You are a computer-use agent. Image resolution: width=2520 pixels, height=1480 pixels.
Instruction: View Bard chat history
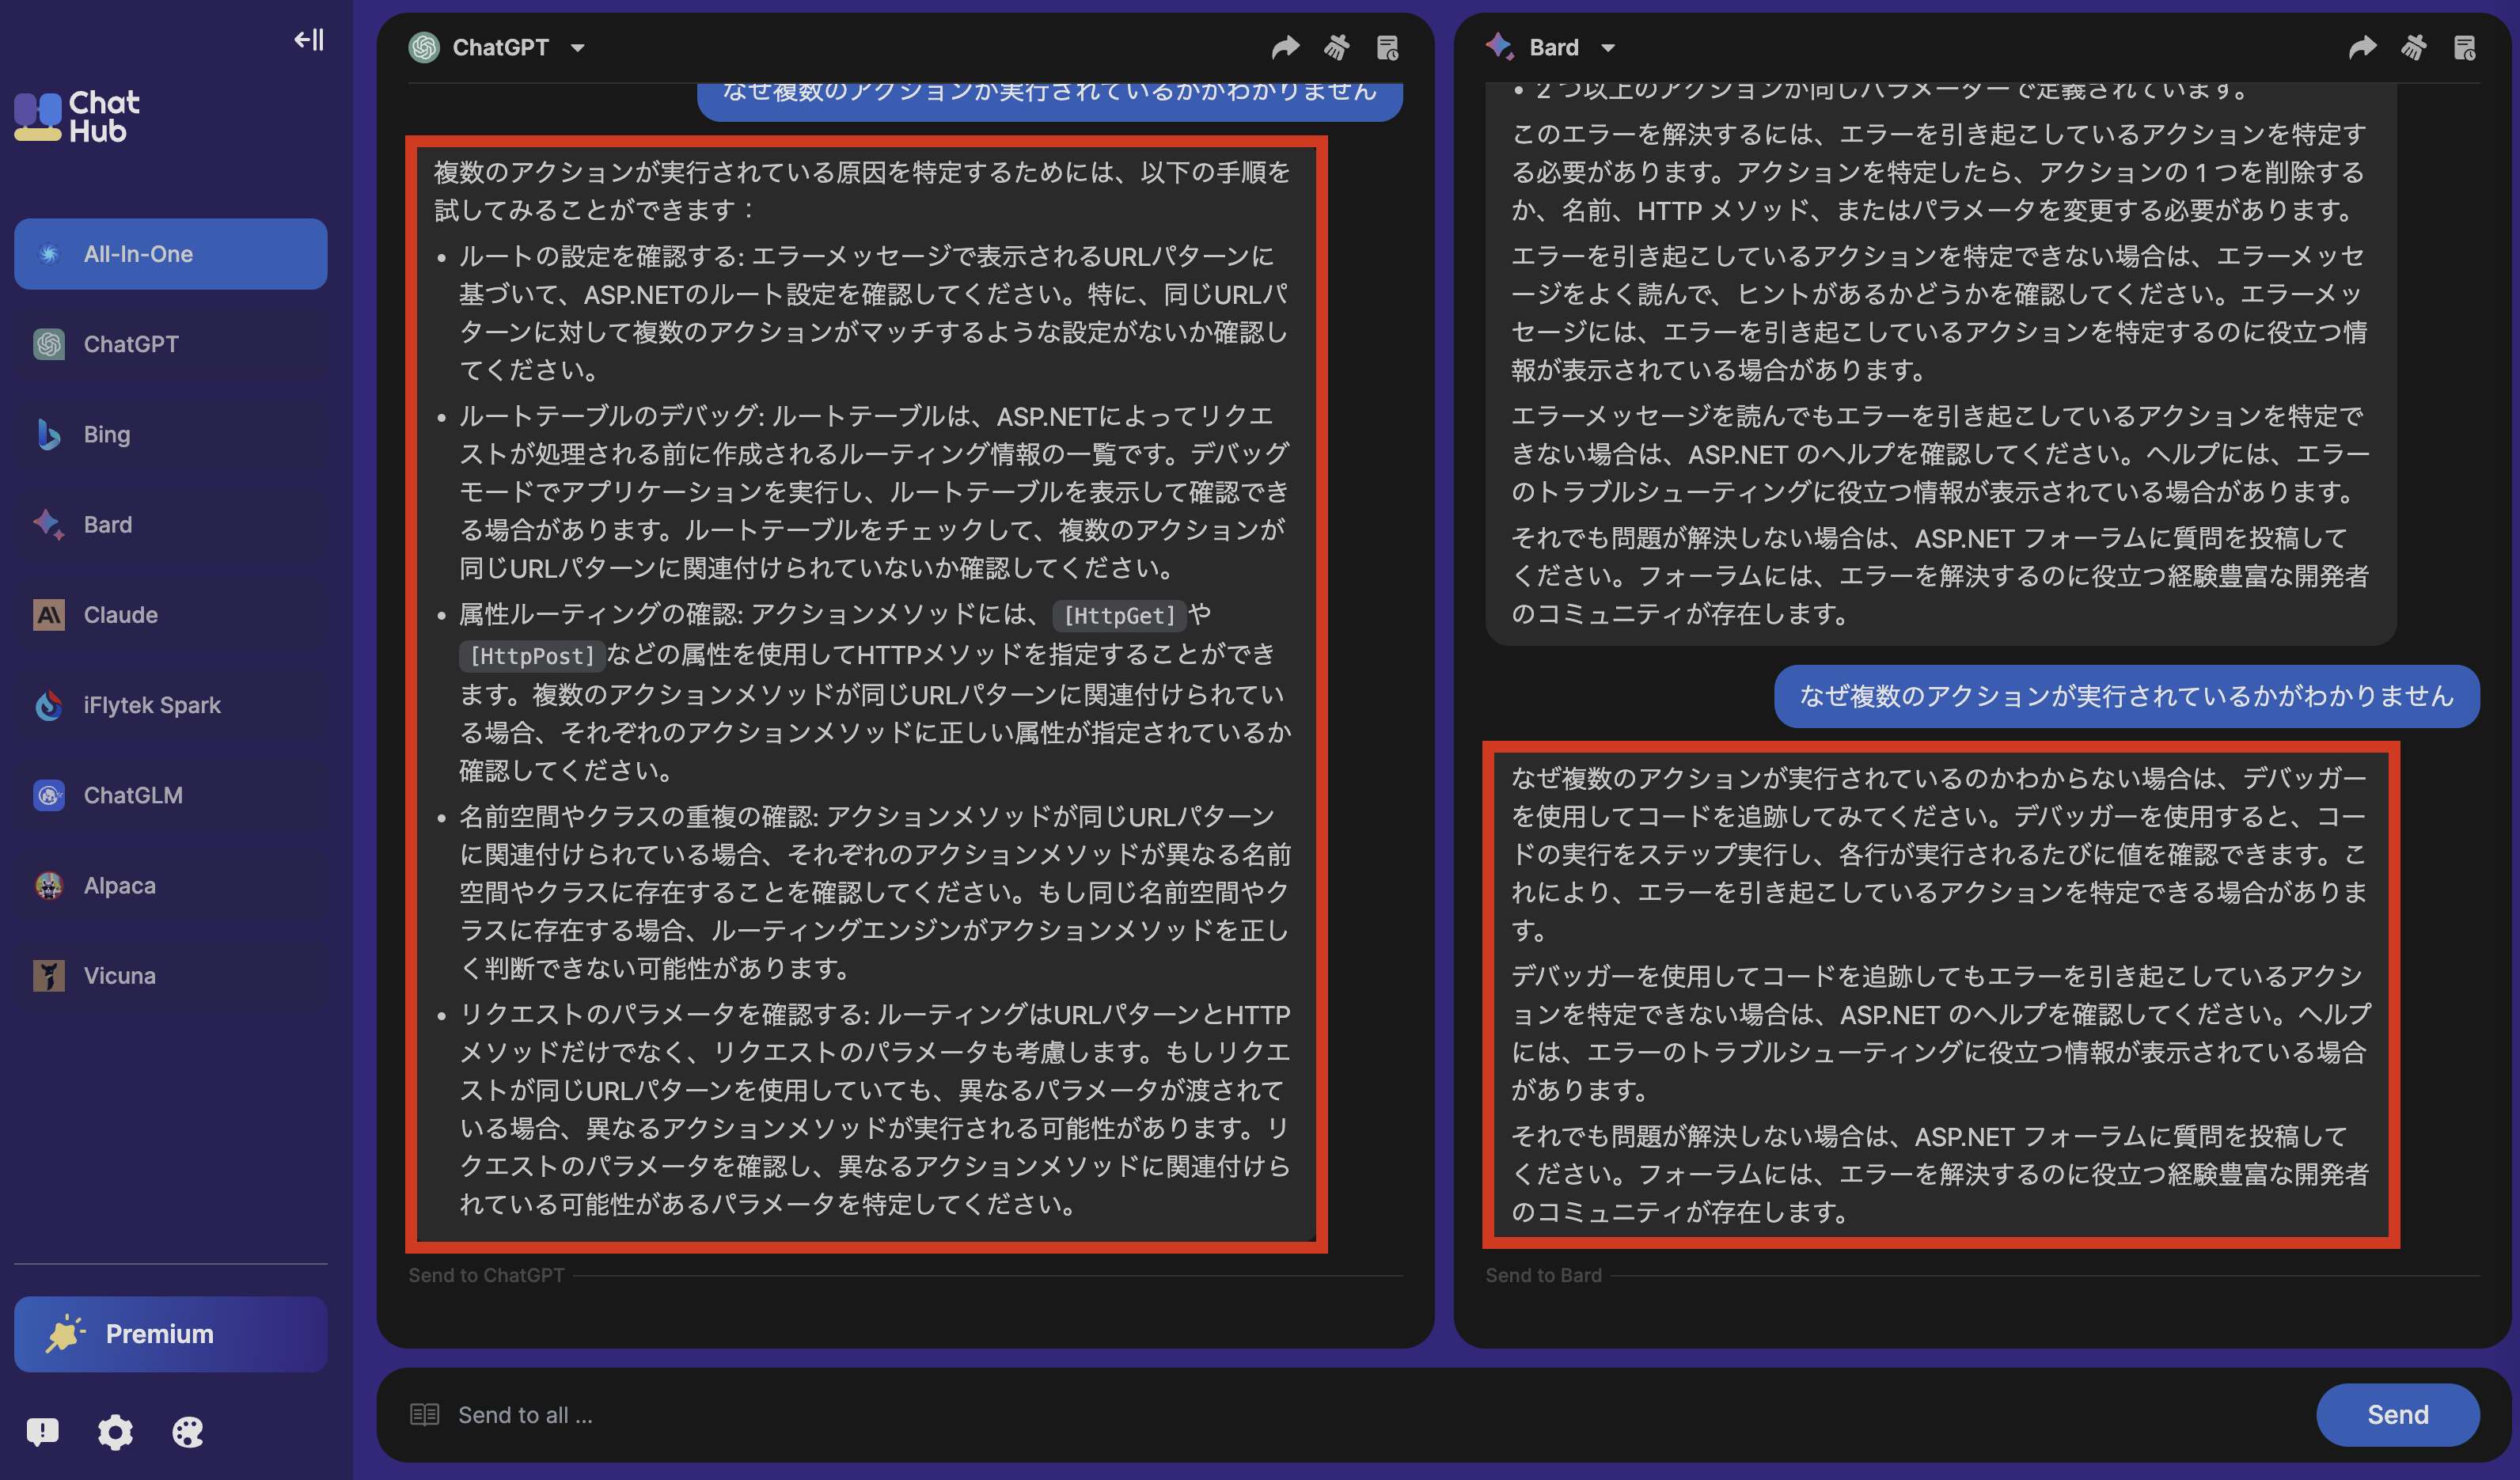pos(2464,46)
